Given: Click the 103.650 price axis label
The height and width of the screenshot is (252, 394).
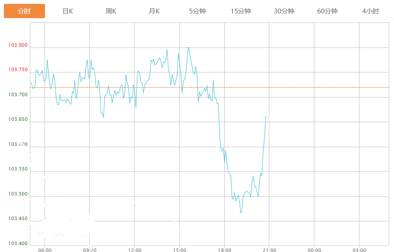Looking at the screenshot, I should click(18, 120).
